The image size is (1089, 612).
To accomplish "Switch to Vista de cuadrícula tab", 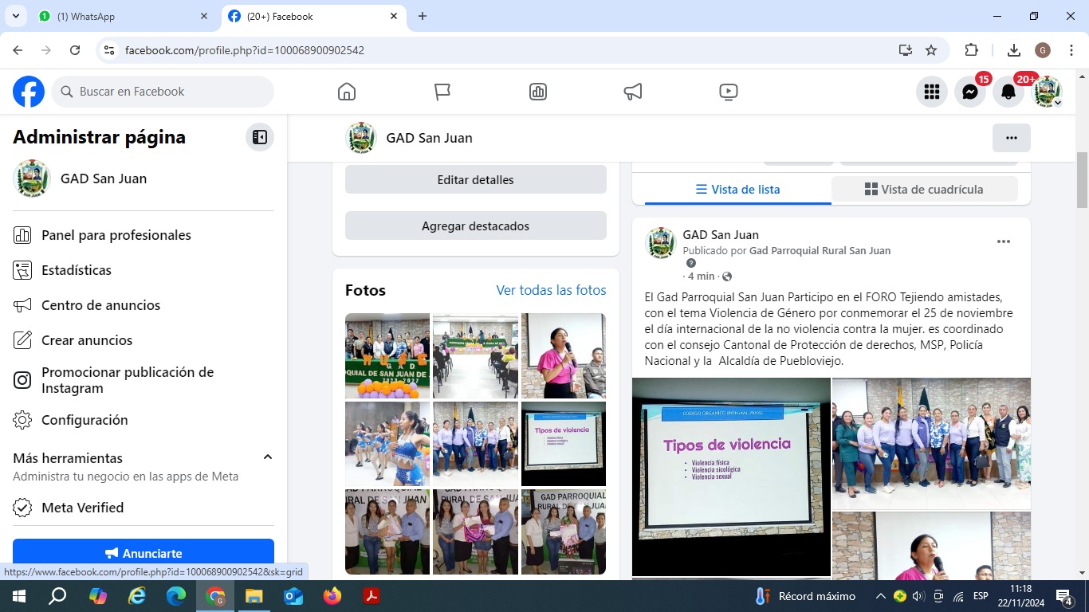I will [924, 190].
